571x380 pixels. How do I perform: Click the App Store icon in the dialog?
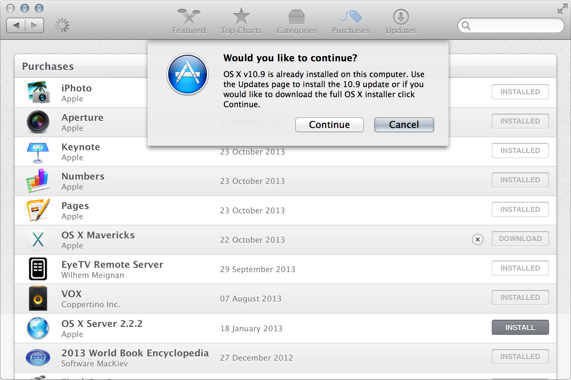tap(188, 75)
